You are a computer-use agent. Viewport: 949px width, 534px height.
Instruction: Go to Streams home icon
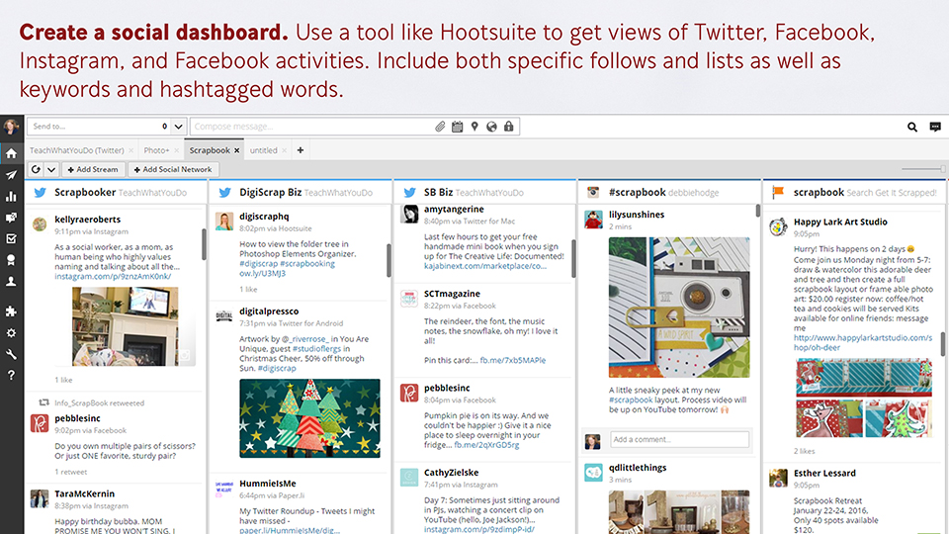(11, 154)
